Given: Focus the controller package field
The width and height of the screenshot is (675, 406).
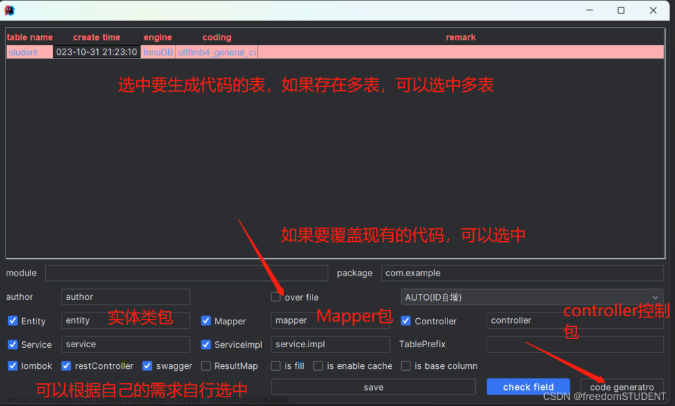Looking at the screenshot, I should pos(574,320).
